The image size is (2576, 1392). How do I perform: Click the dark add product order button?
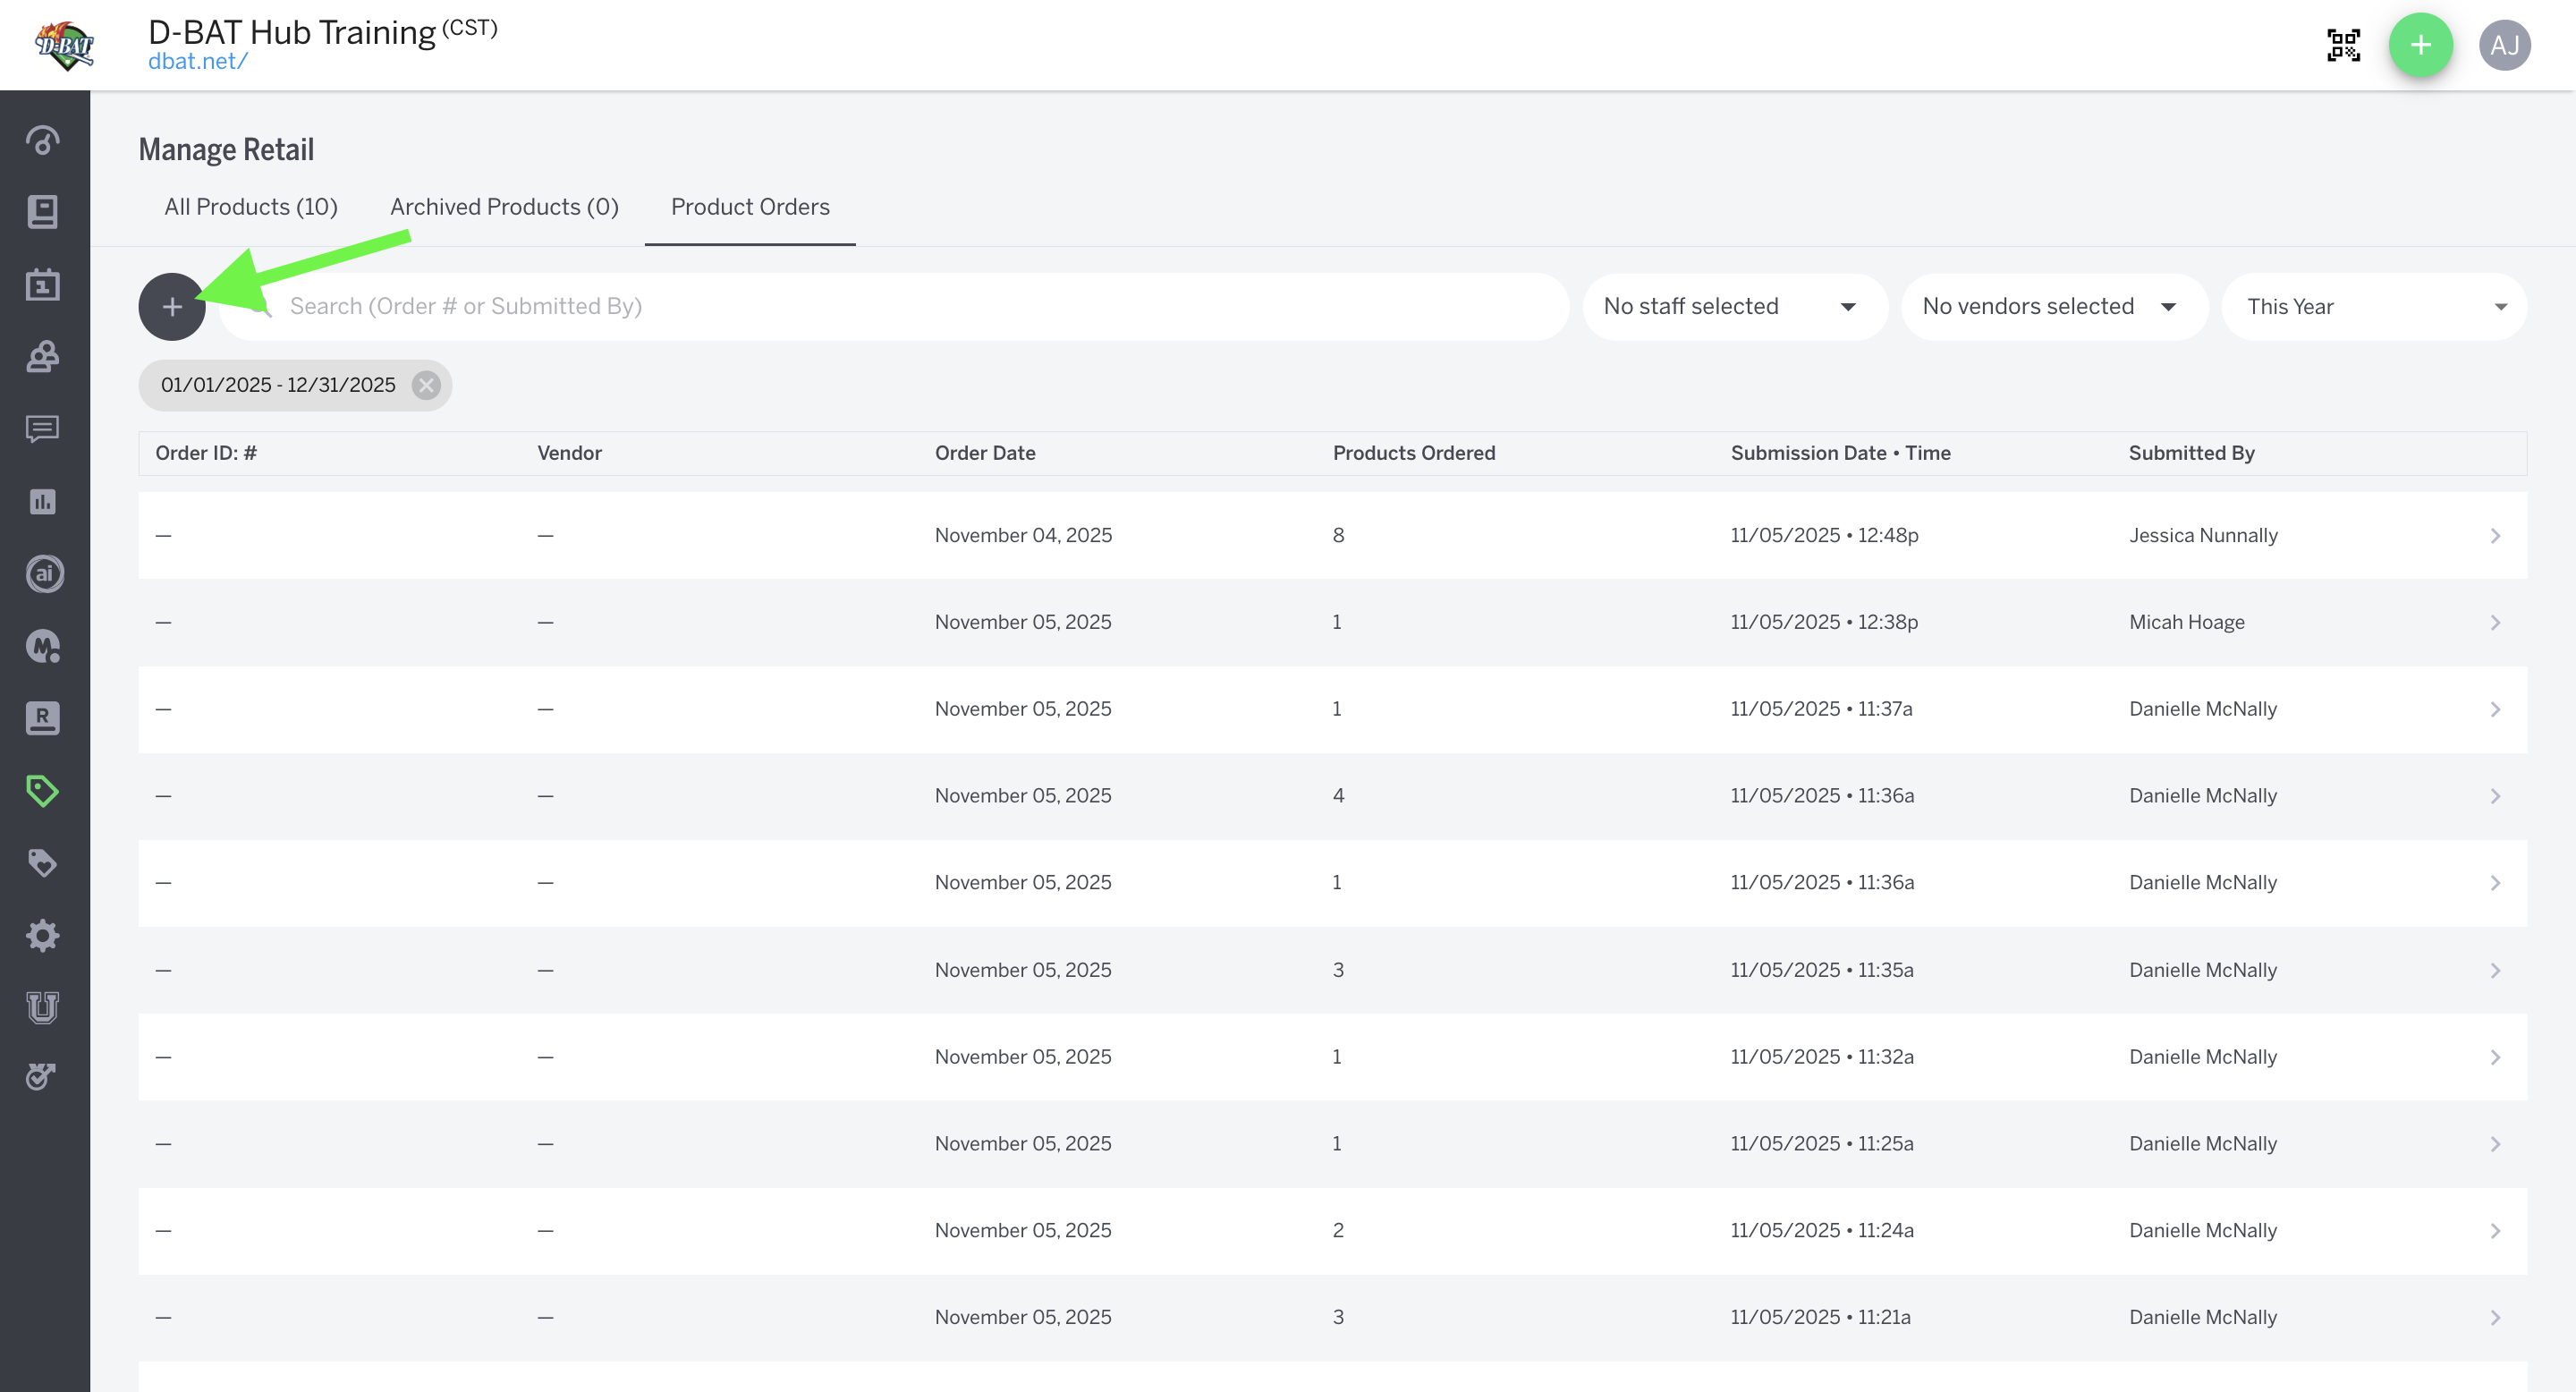(x=171, y=307)
